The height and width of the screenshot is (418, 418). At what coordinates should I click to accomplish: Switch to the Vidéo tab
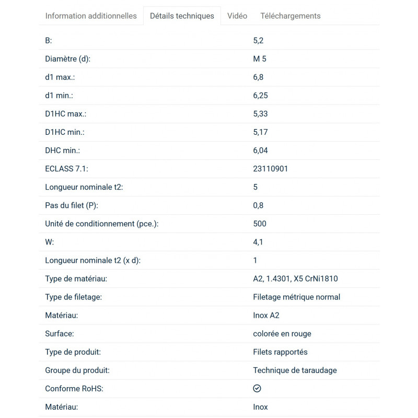tap(237, 16)
